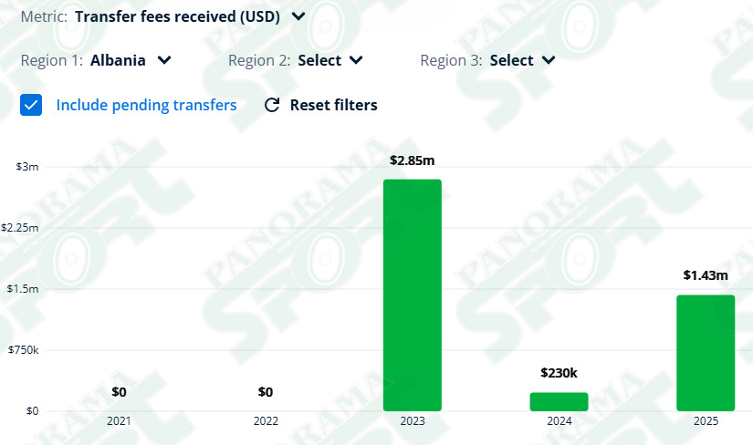Screen dimensions: 753x445
Task: Click the 2021 axis year label
Action: pos(119,421)
